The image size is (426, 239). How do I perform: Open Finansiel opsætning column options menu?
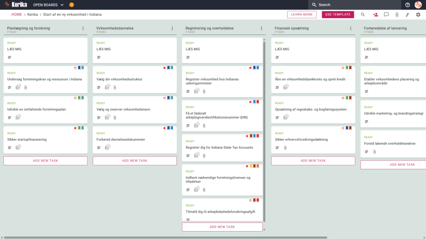[350, 28]
